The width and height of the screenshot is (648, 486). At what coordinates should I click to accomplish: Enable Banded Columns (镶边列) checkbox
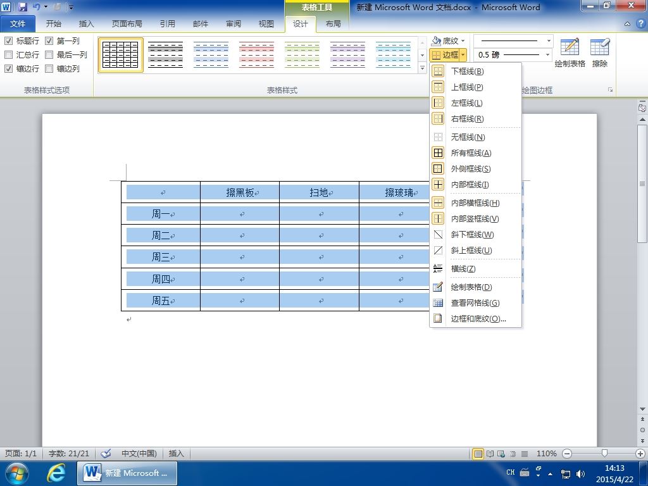coord(49,68)
